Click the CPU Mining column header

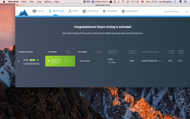[53, 52]
